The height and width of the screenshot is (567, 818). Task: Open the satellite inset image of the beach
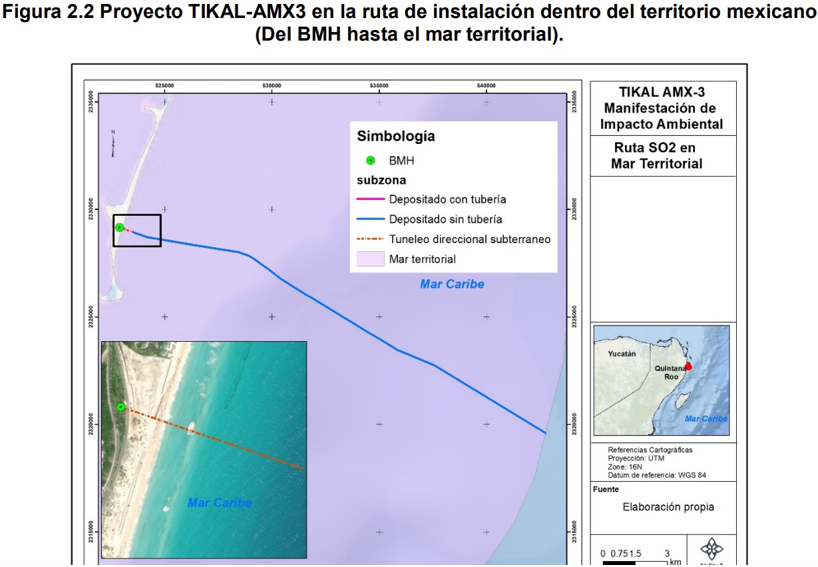[x=204, y=449]
